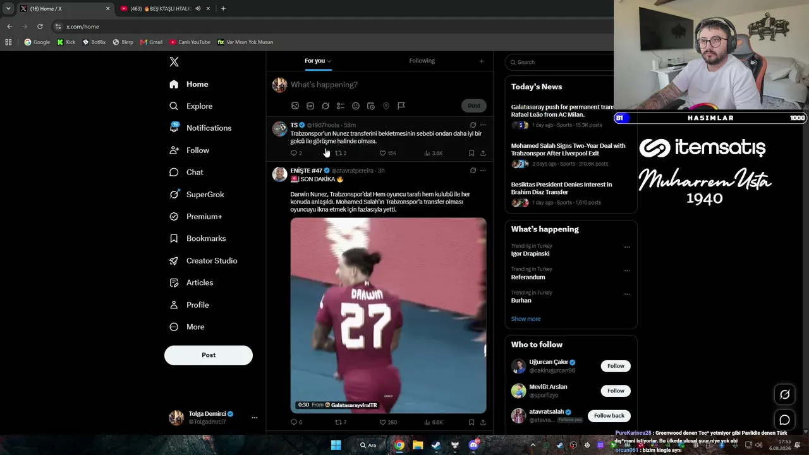Image resolution: width=809 pixels, height=455 pixels.
Task: Follow Mevlüt Arslan
Action: (x=616, y=391)
